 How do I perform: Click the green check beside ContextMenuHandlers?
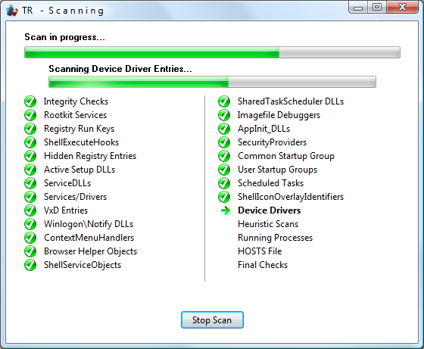coord(30,238)
